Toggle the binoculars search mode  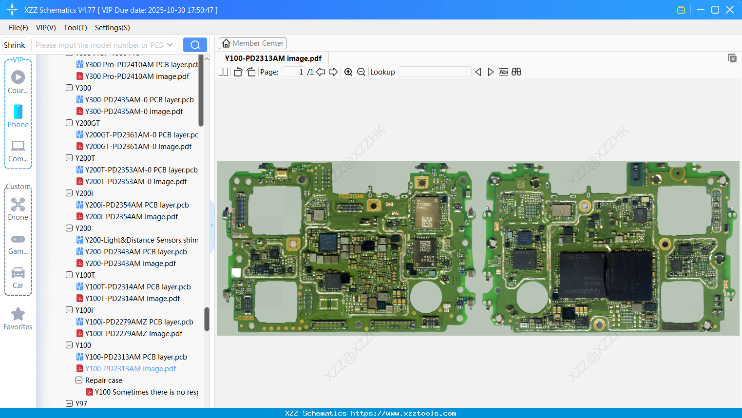(x=516, y=72)
